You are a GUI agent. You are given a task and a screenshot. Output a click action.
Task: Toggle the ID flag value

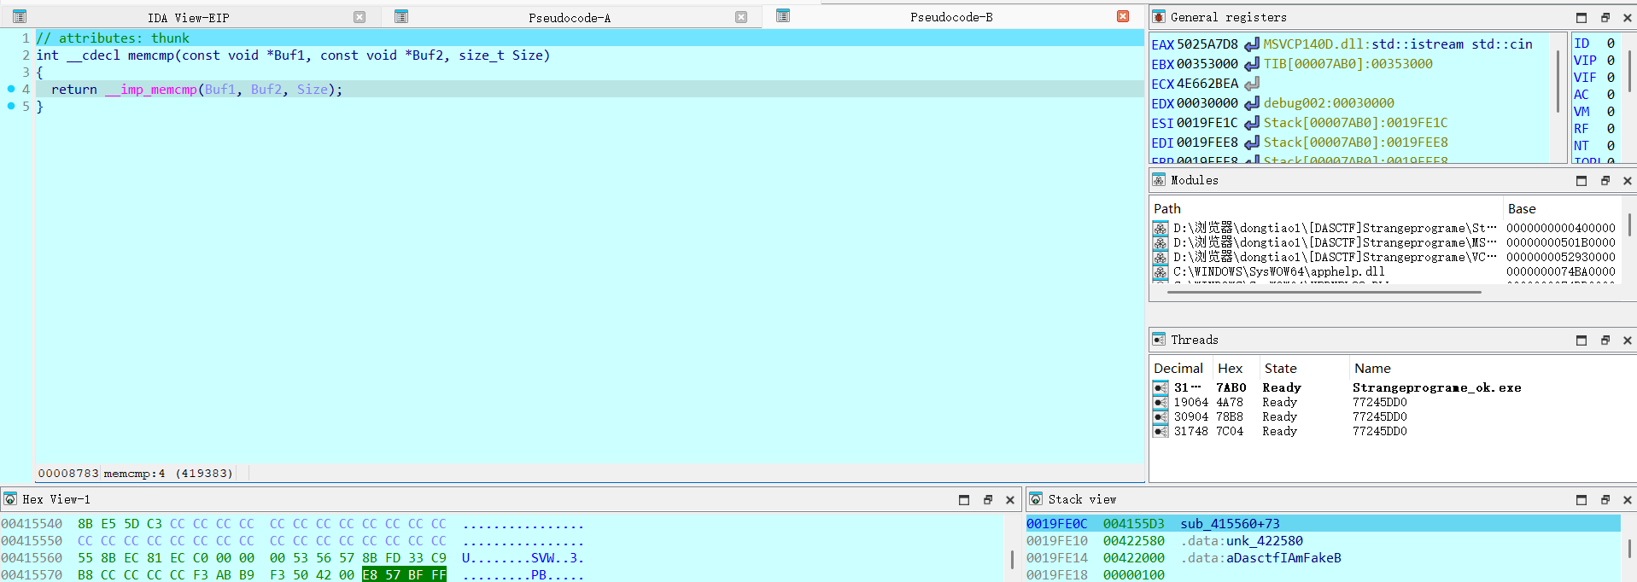1611,44
